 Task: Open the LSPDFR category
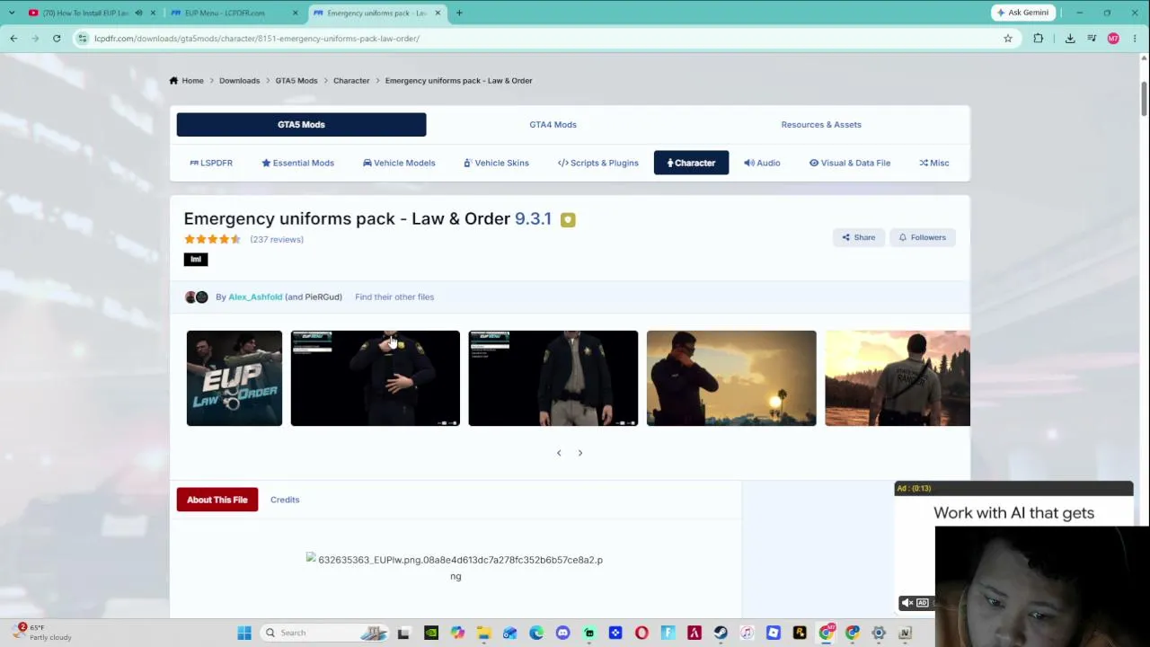211,163
